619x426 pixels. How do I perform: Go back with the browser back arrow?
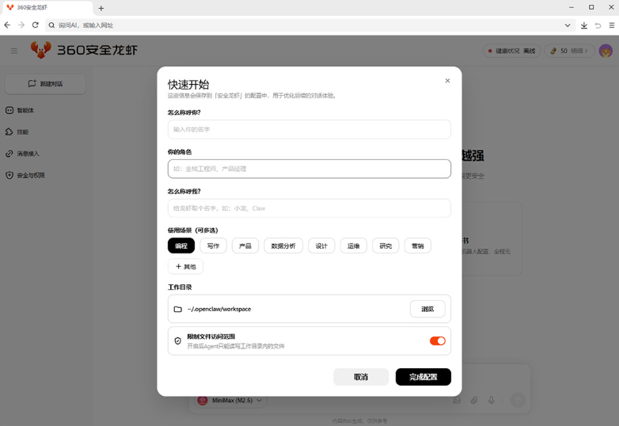(7, 25)
